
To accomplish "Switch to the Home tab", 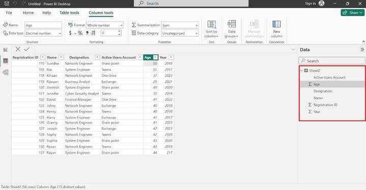I will point(28,13).
